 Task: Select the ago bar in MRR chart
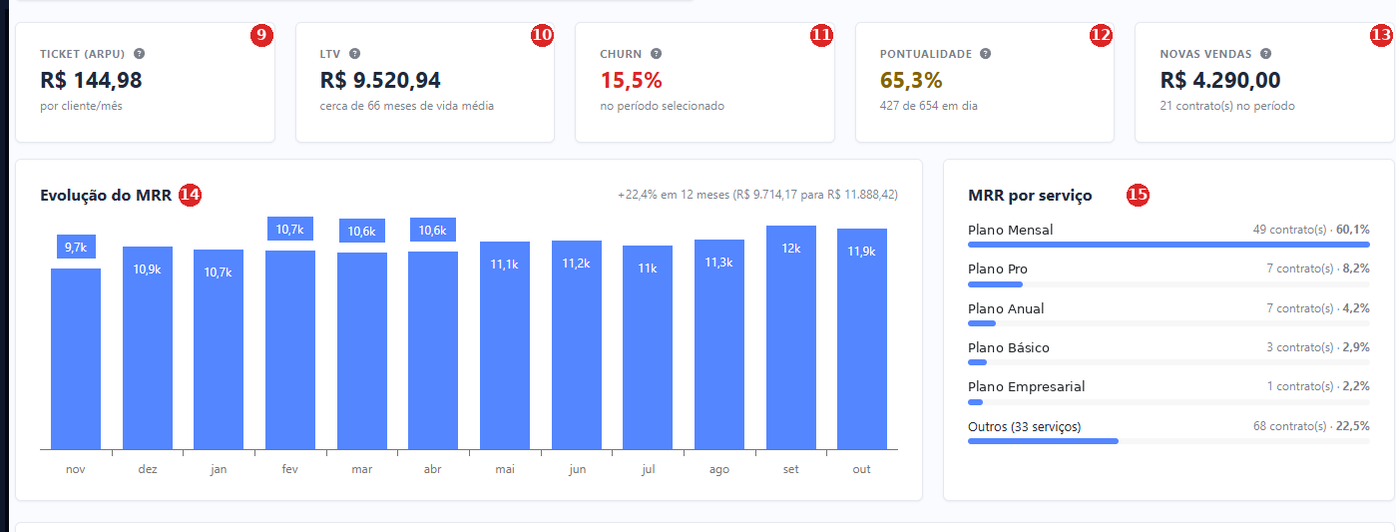(719, 344)
